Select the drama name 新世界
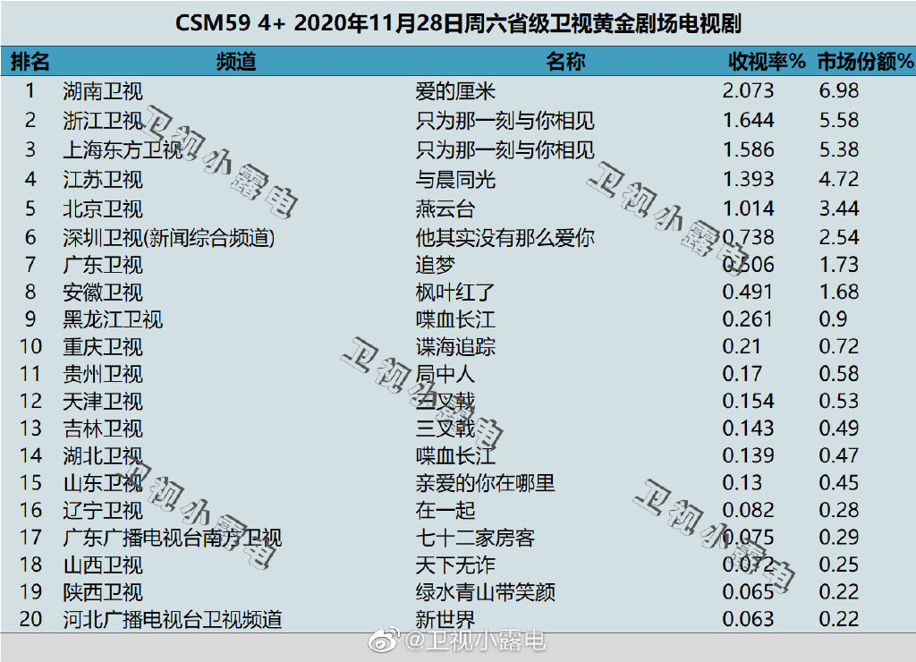This screenshot has width=916, height=662. point(445,619)
